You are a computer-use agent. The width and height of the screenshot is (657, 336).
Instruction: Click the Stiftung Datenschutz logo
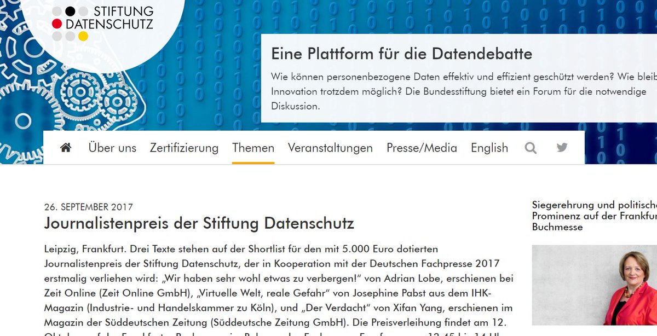102,23
